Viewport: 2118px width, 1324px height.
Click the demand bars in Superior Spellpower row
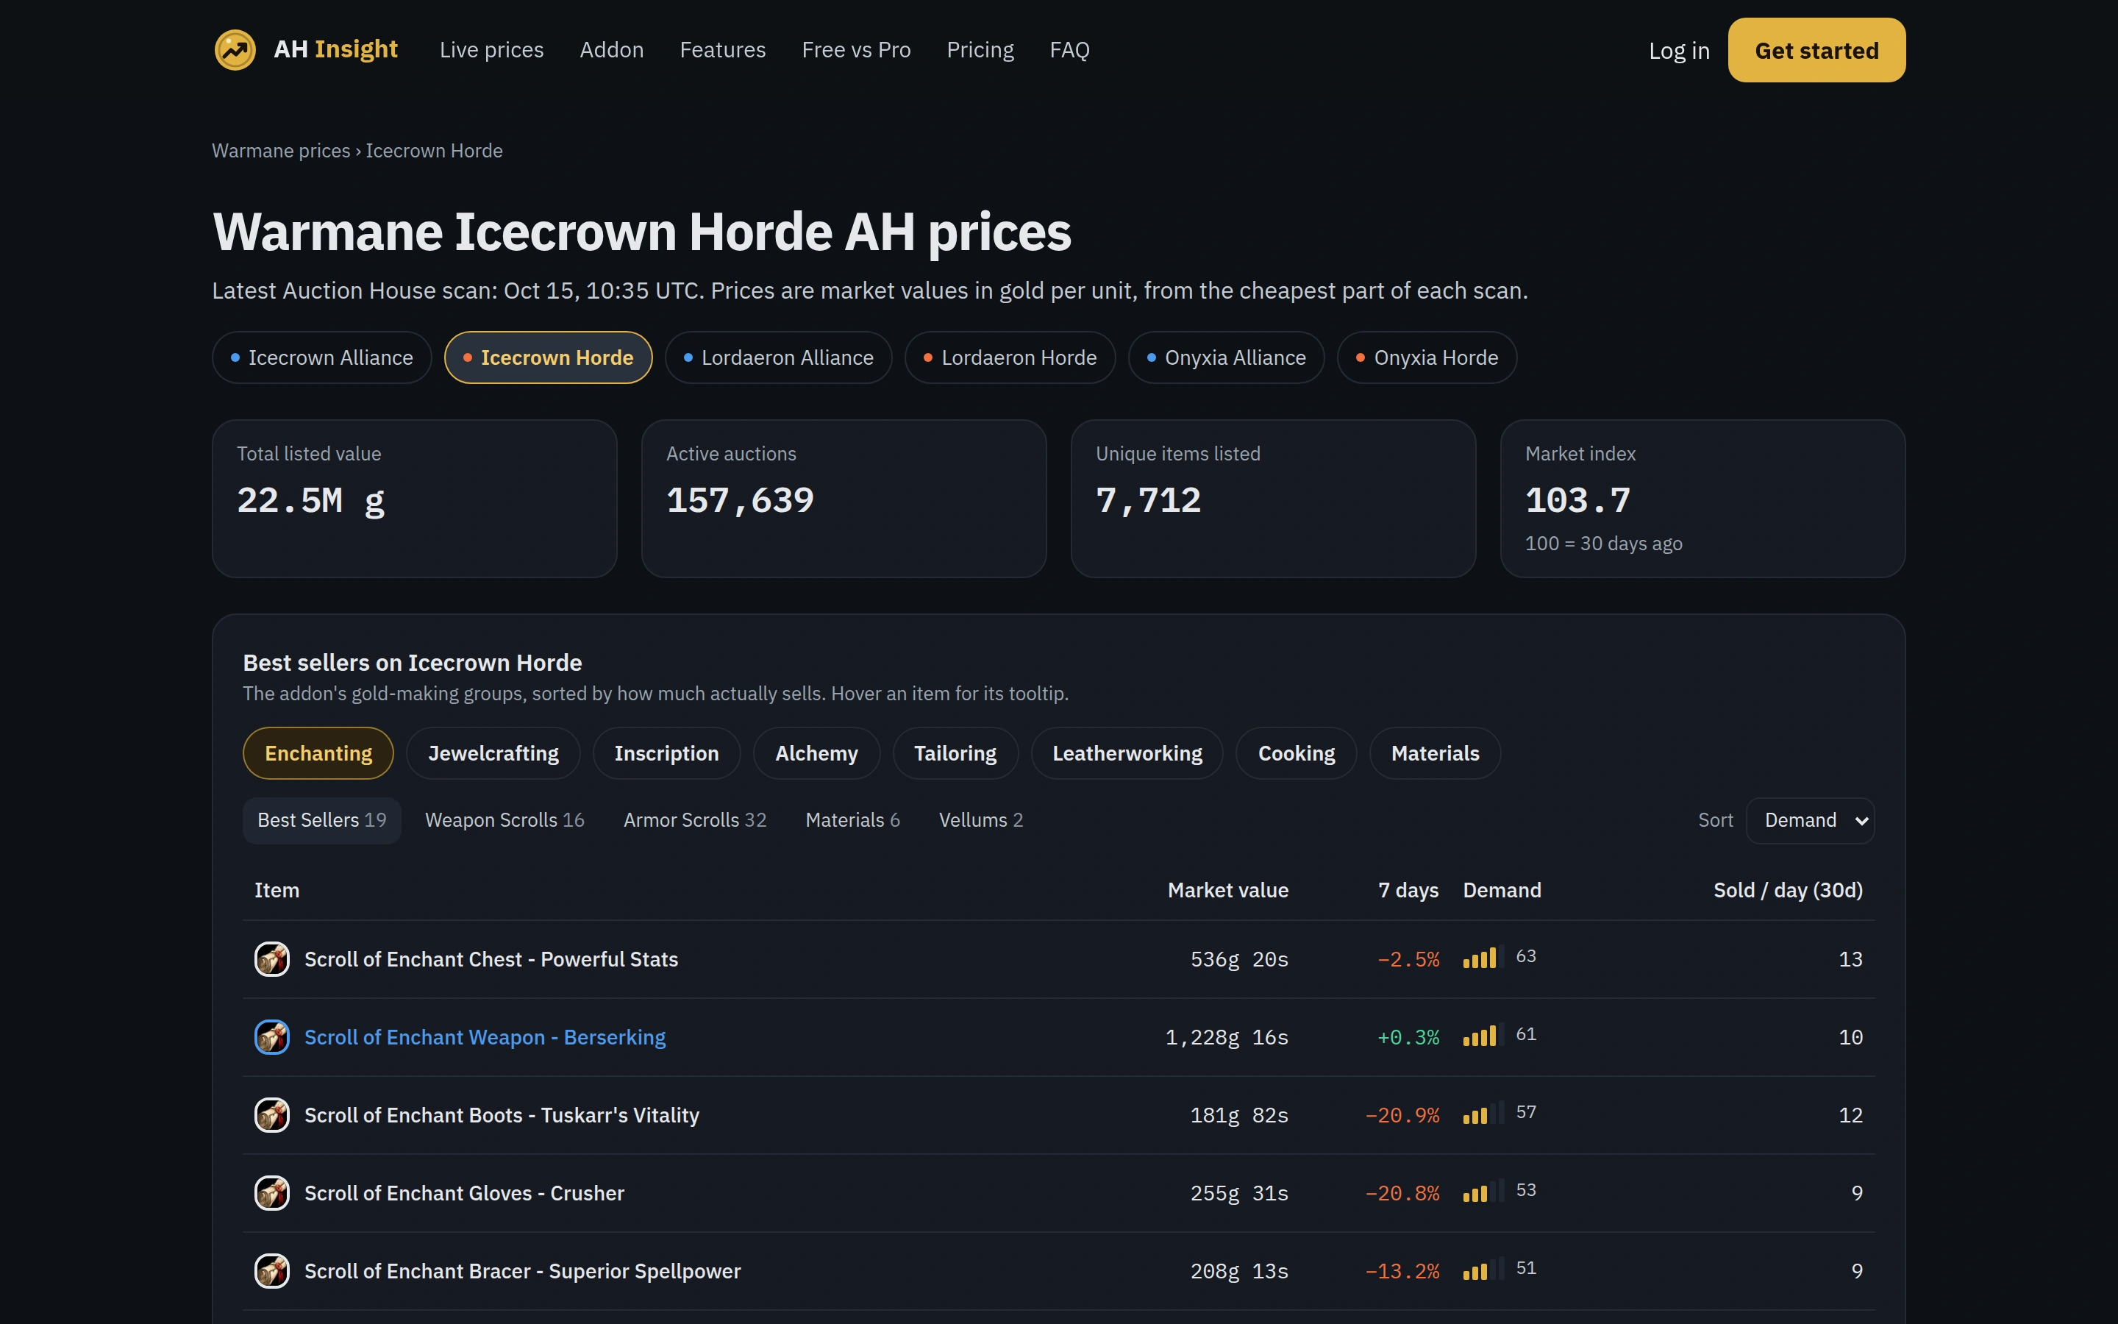pos(1483,1269)
